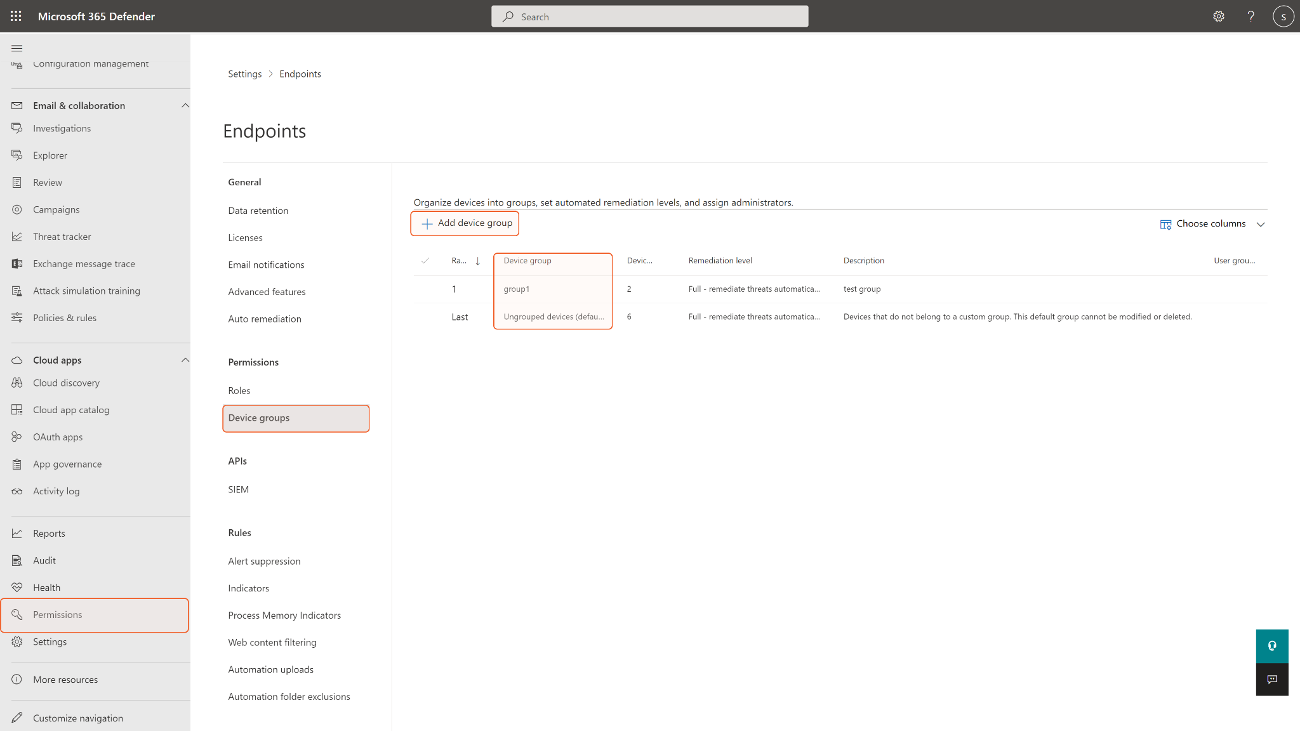Collapse the Cloud apps section
Screen dimensions: 1300x731
(x=185, y=360)
